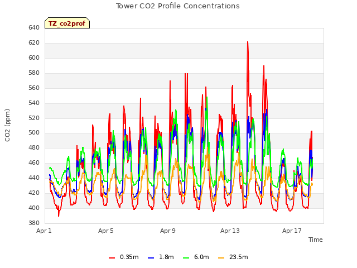This screenshot has width=357, height=268.
Task: Click the tallest red peak near 620 ppm
Action: coord(248,42)
